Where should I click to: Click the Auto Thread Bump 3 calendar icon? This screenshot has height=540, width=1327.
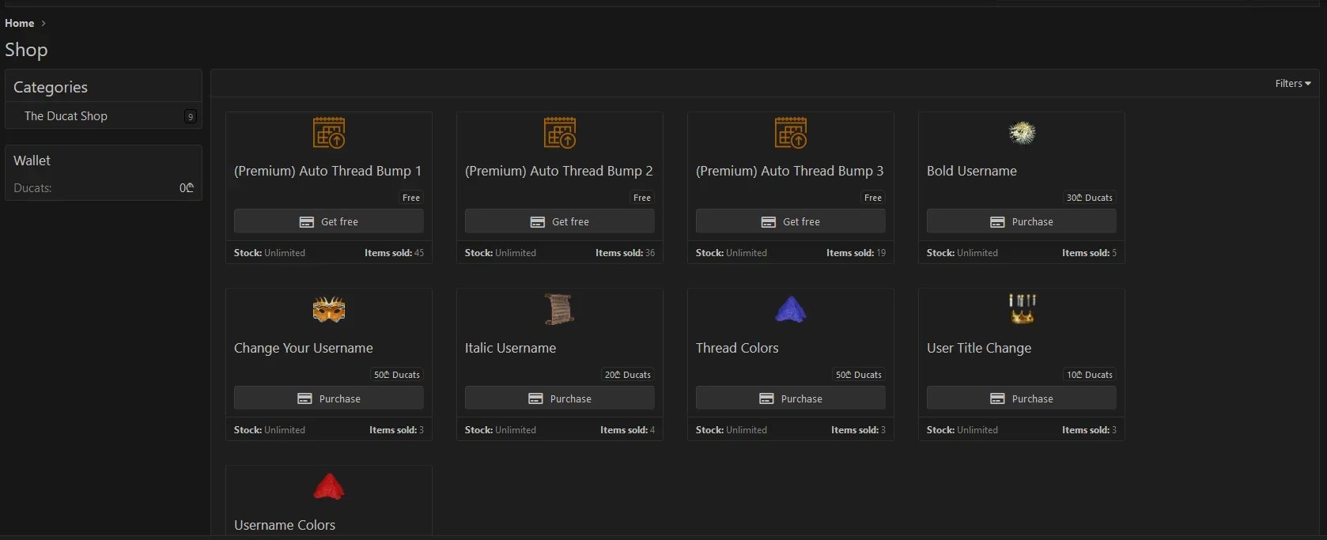pos(791,133)
